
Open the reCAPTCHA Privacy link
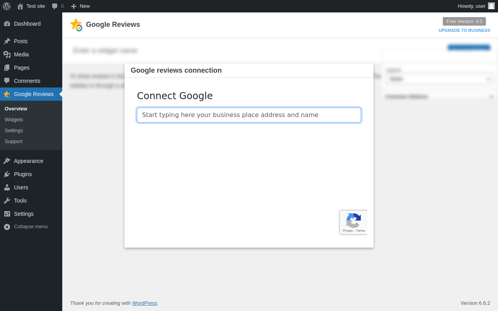point(348,231)
